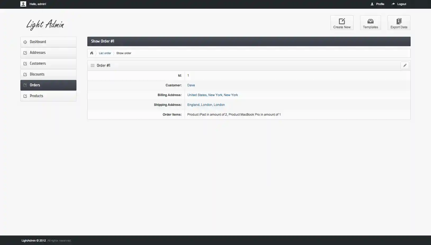Viewport: 431px width, 245px height.
Task: Open the Templates button
Action: (x=370, y=23)
